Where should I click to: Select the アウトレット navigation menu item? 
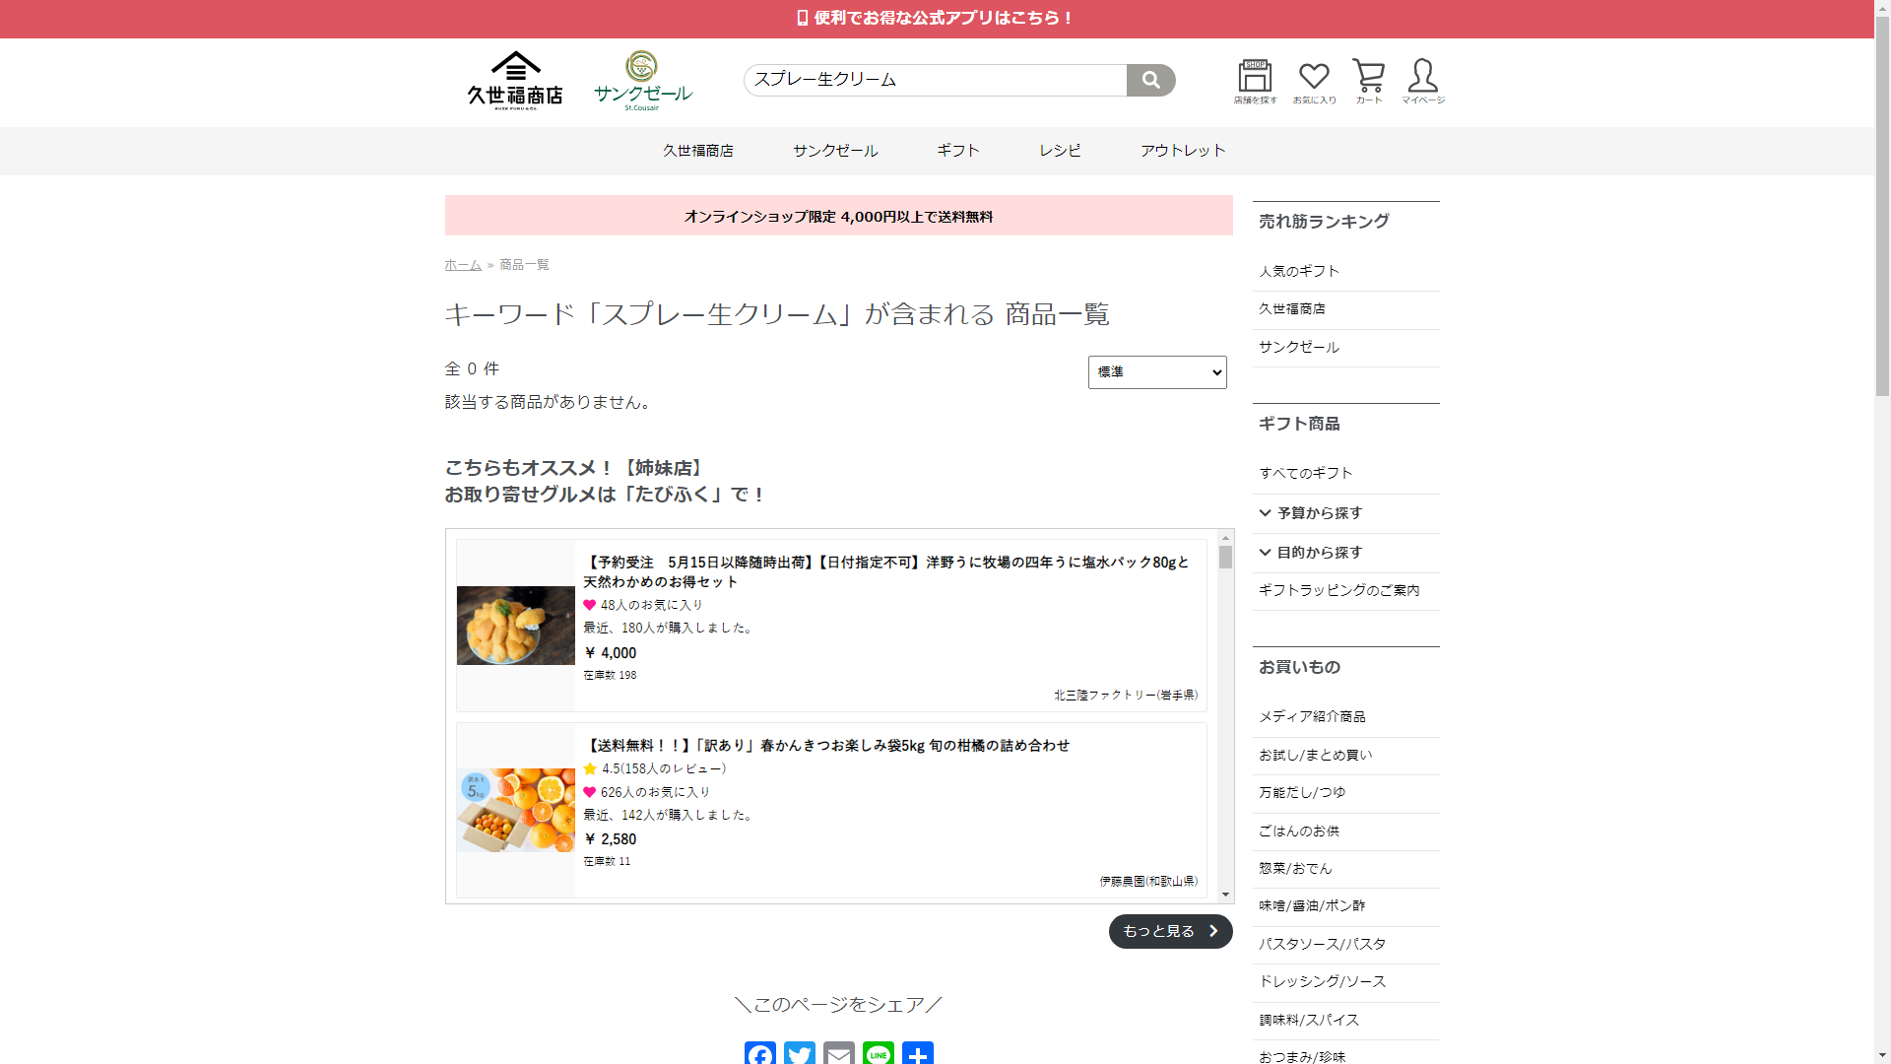(1183, 151)
